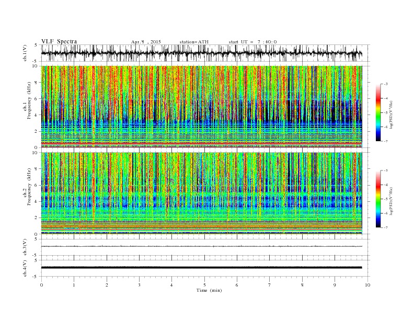Click the 'Time (min)' axis label

[x=209, y=290]
